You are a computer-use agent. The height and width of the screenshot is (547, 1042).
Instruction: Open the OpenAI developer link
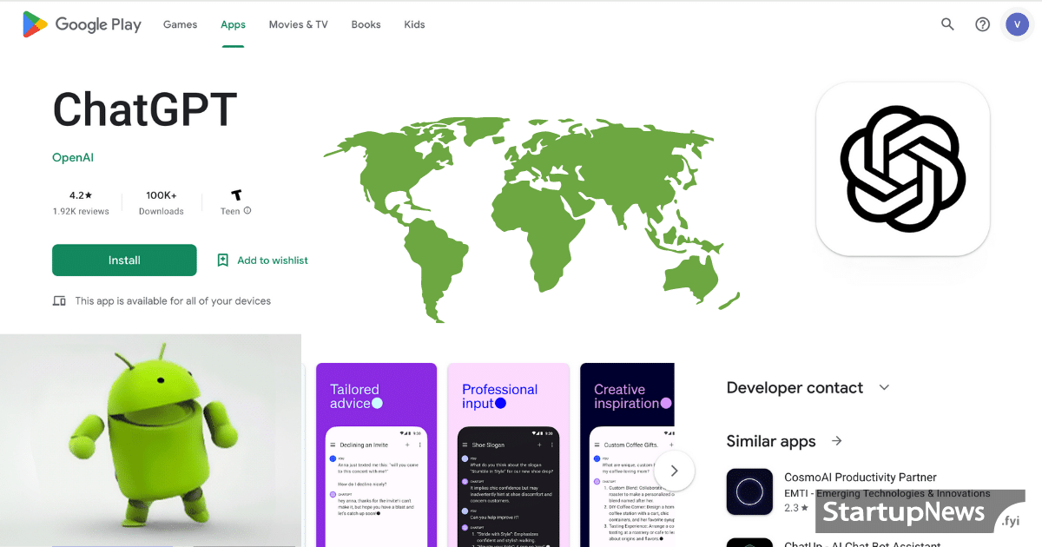[73, 157]
